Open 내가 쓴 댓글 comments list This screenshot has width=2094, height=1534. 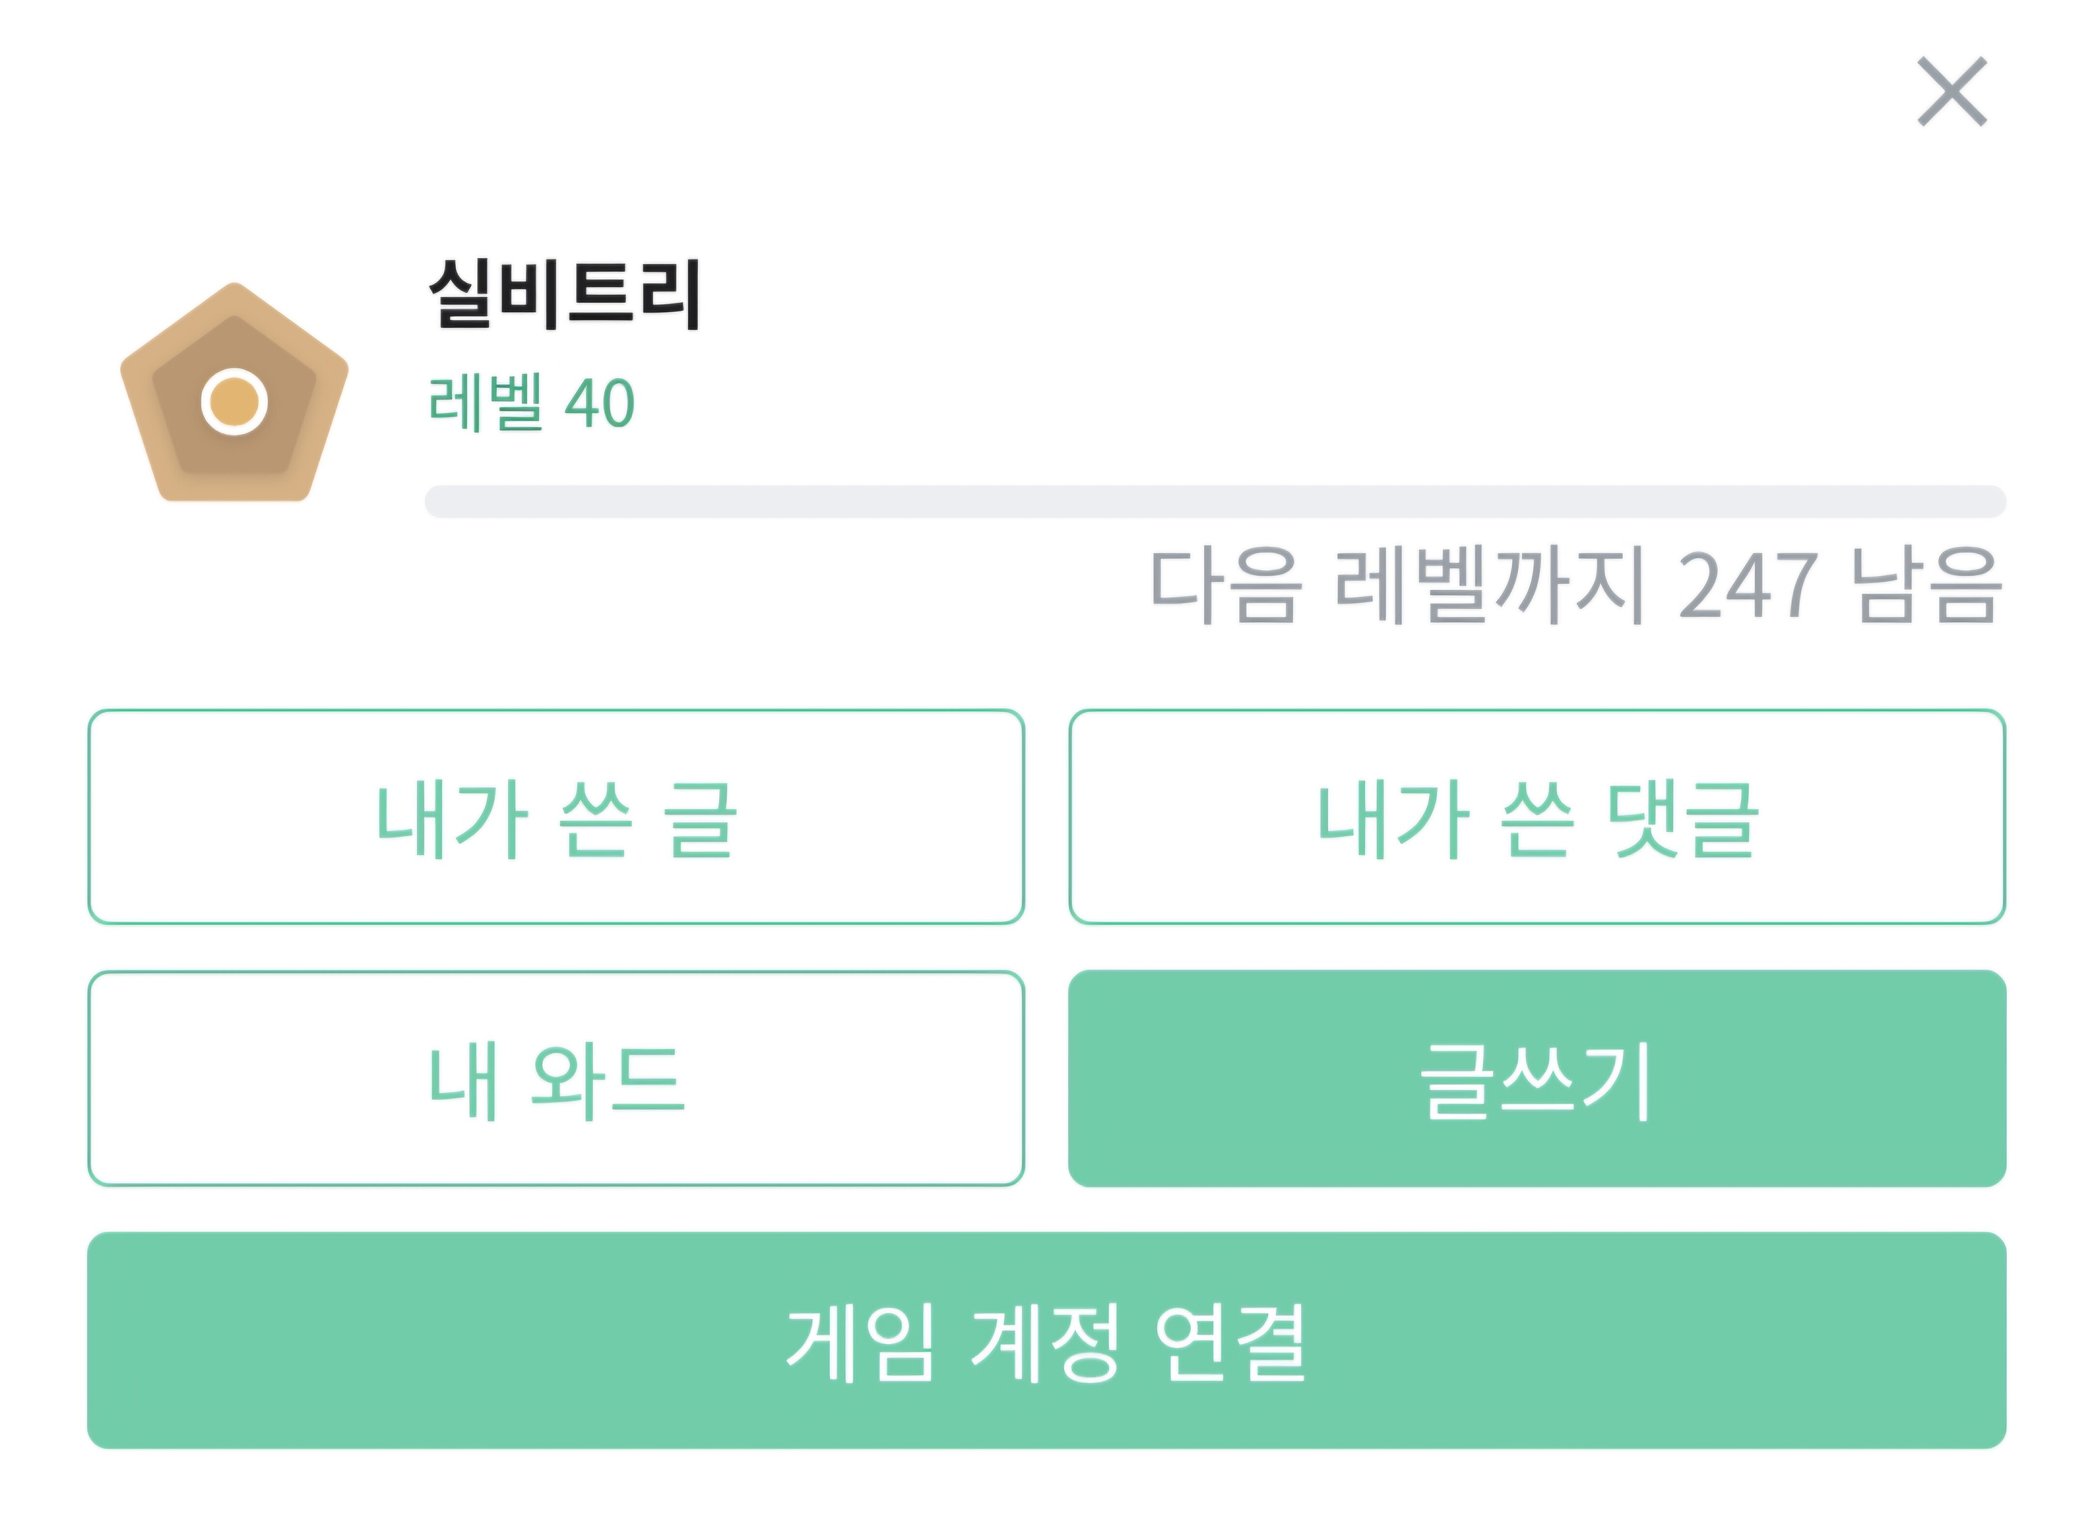pos(1537,817)
